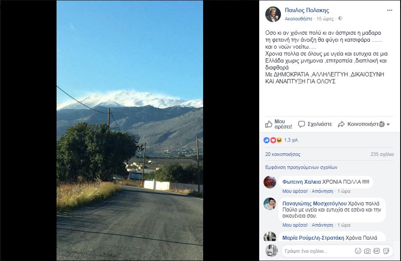This screenshot has width=401, height=261.
Task: Click the share arrow icon next to Κοινοποιήστε
Action: 341,124
